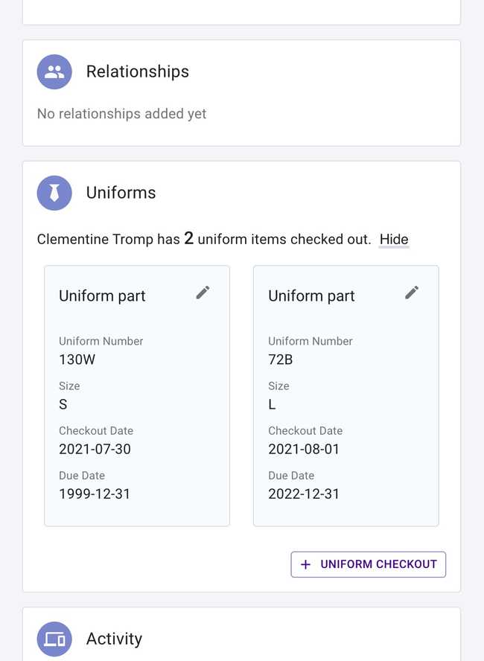
Task: Select the Activity section heading
Action: tap(114, 639)
